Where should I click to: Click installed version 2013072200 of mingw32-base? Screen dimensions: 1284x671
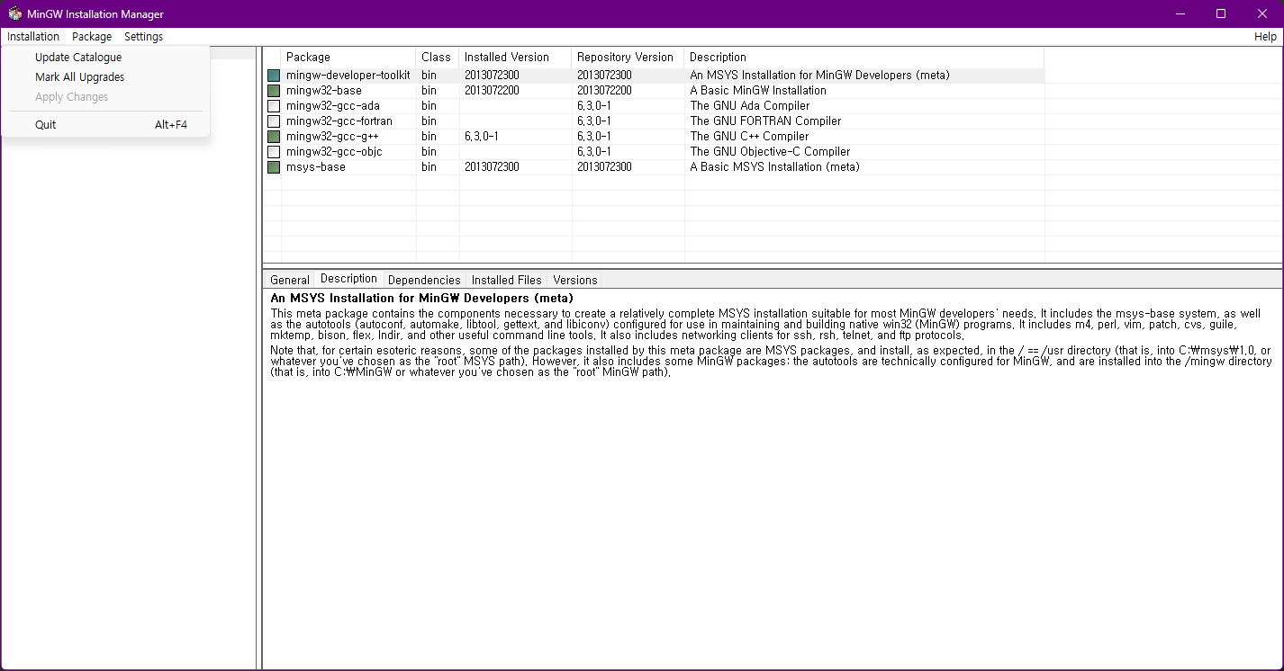pos(492,91)
